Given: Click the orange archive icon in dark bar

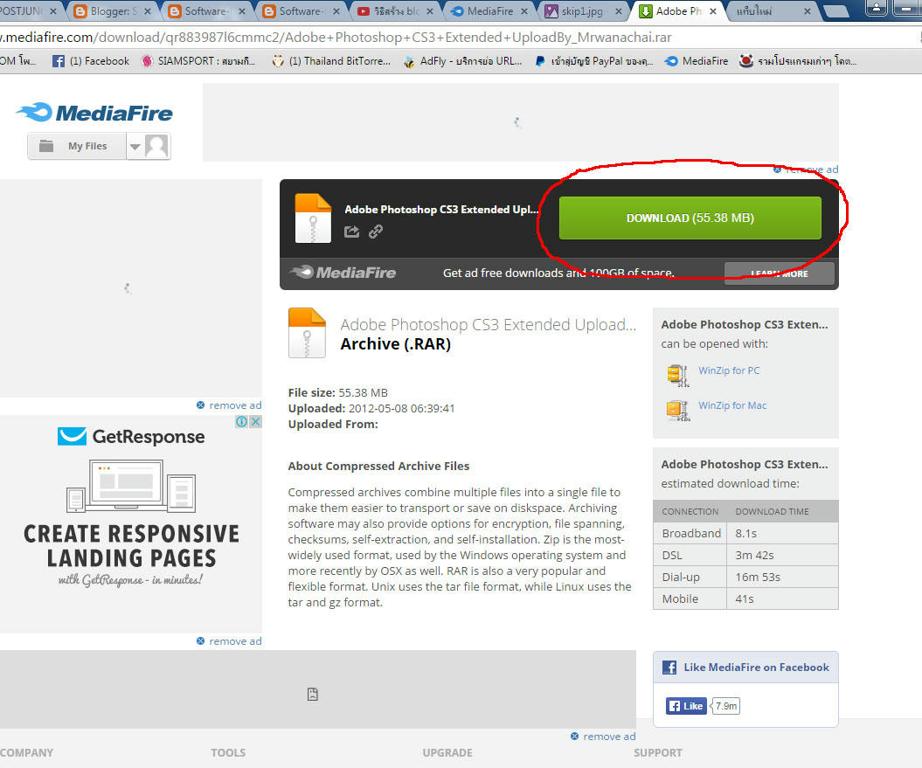Looking at the screenshot, I should point(313,218).
